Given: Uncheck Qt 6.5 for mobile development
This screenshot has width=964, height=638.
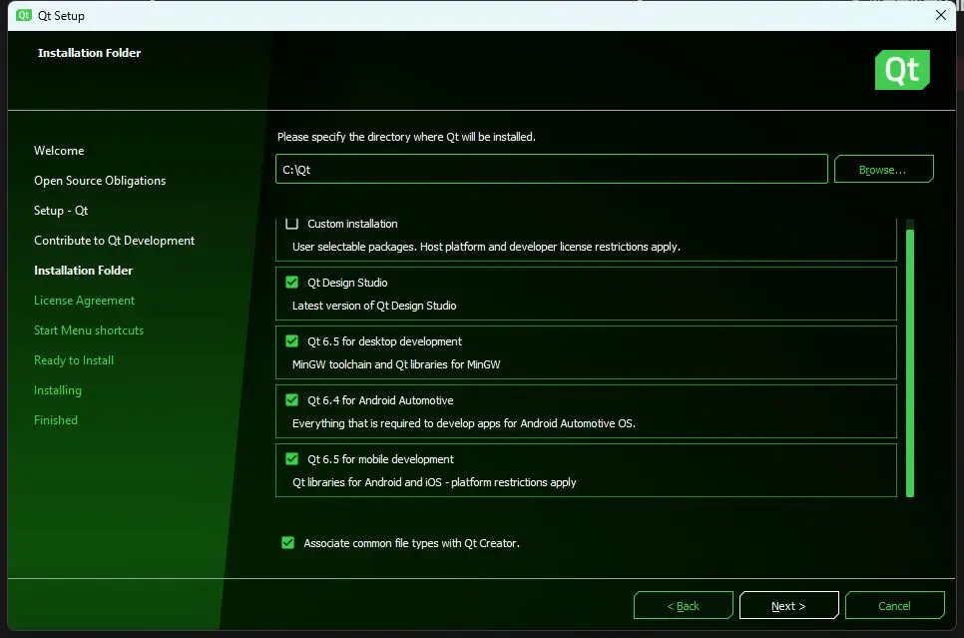Looking at the screenshot, I should pos(292,459).
